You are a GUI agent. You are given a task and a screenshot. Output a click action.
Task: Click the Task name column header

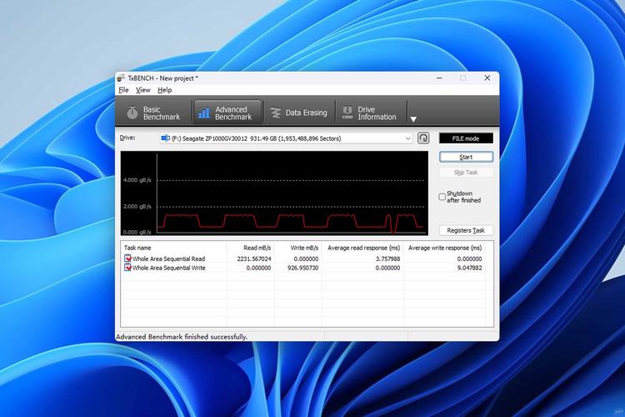[x=174, y=248]
